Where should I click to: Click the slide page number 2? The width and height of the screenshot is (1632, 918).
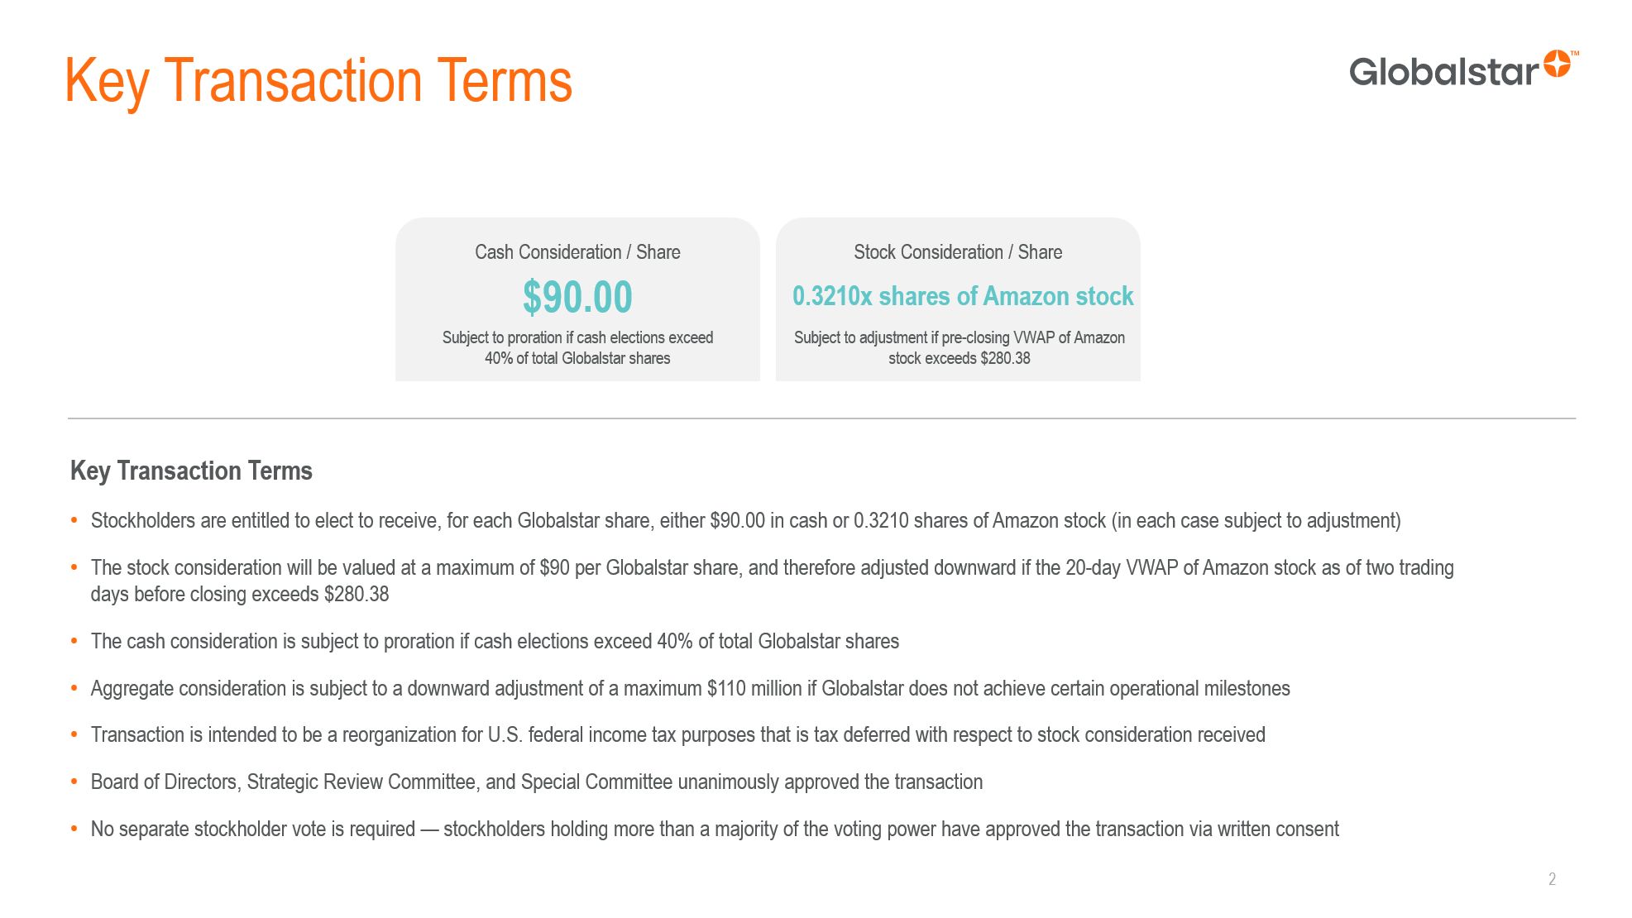pyautogui.click(x=1552, y=879)
